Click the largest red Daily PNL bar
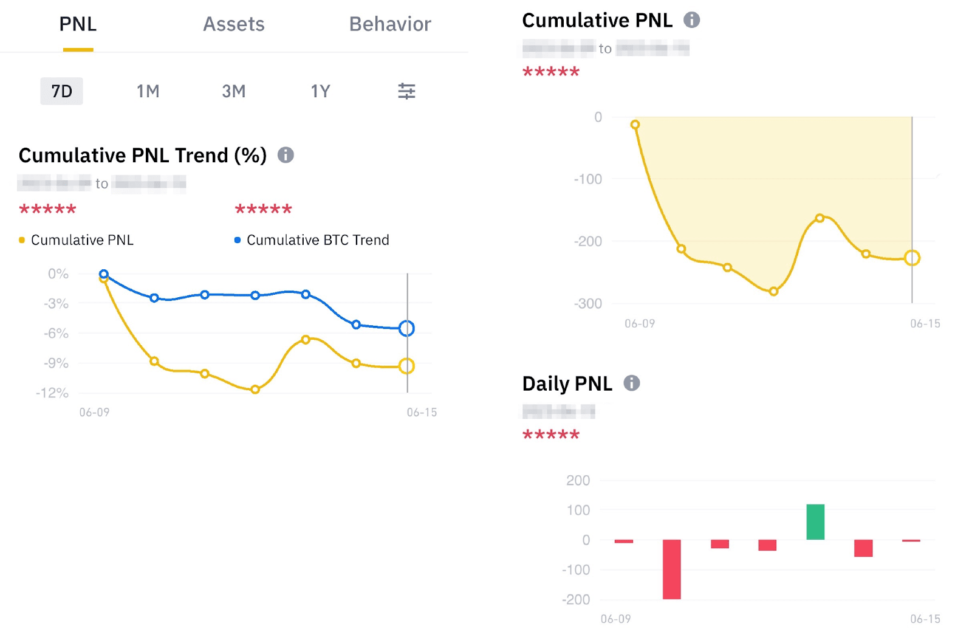The image size is (972, 640). coord(671,569)
